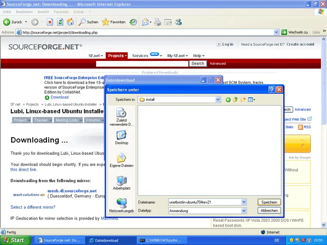Click the DE language indicator in taskbar
The height and width of the screenshot is (245, 327).
coord(277,240)
